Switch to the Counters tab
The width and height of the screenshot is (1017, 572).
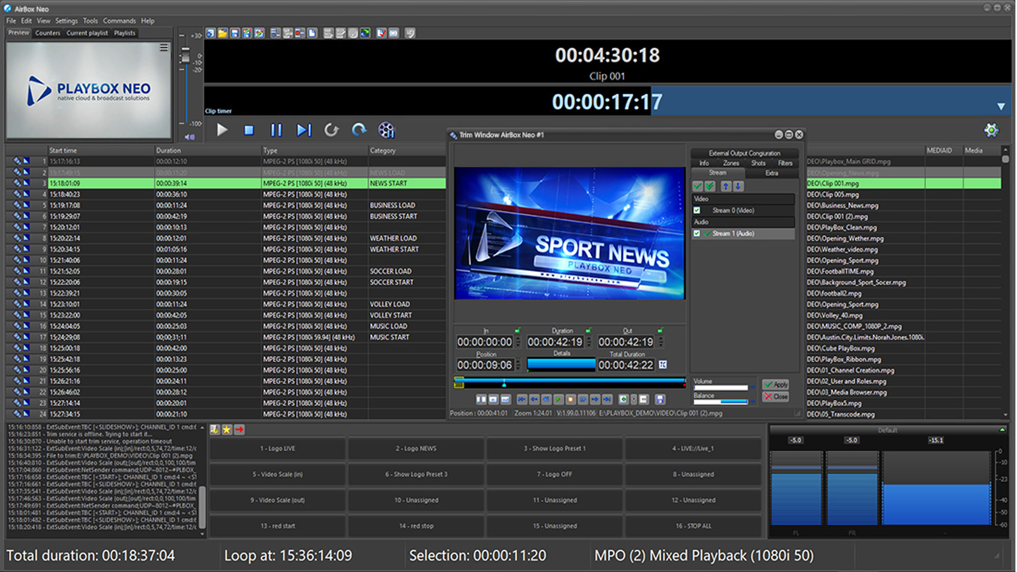click(x=47, y=33)
